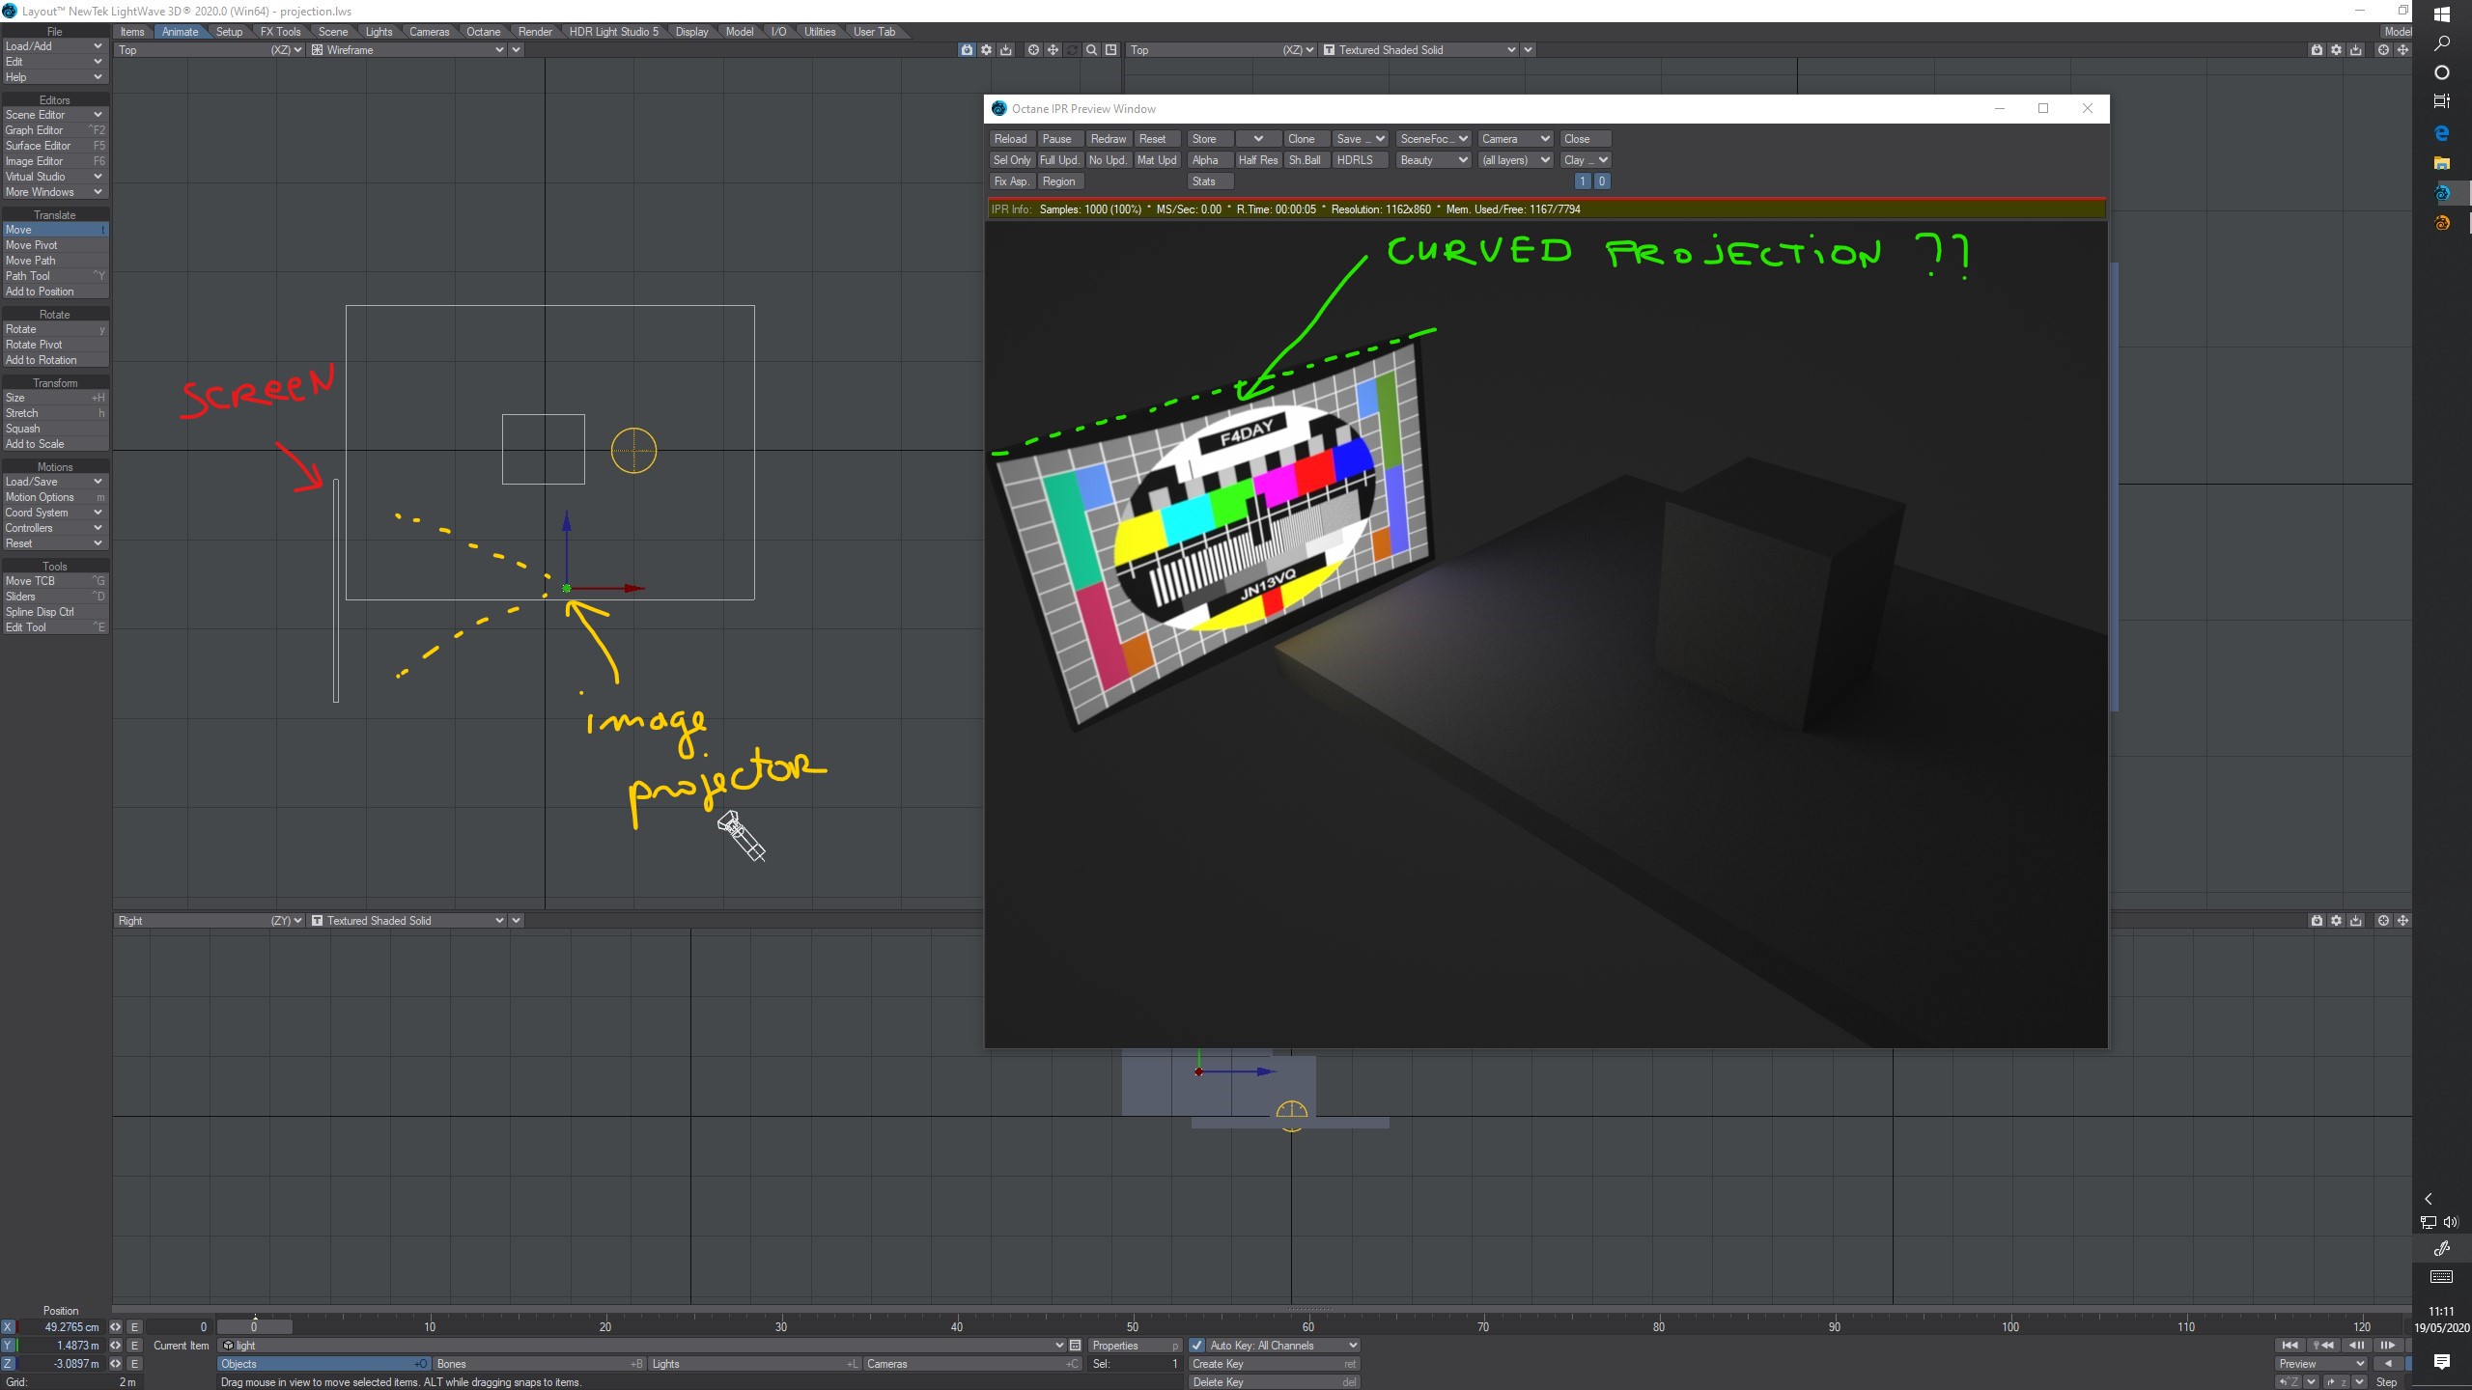Click the Create Key button

pyautogui.click(x=1275, y=1364)
